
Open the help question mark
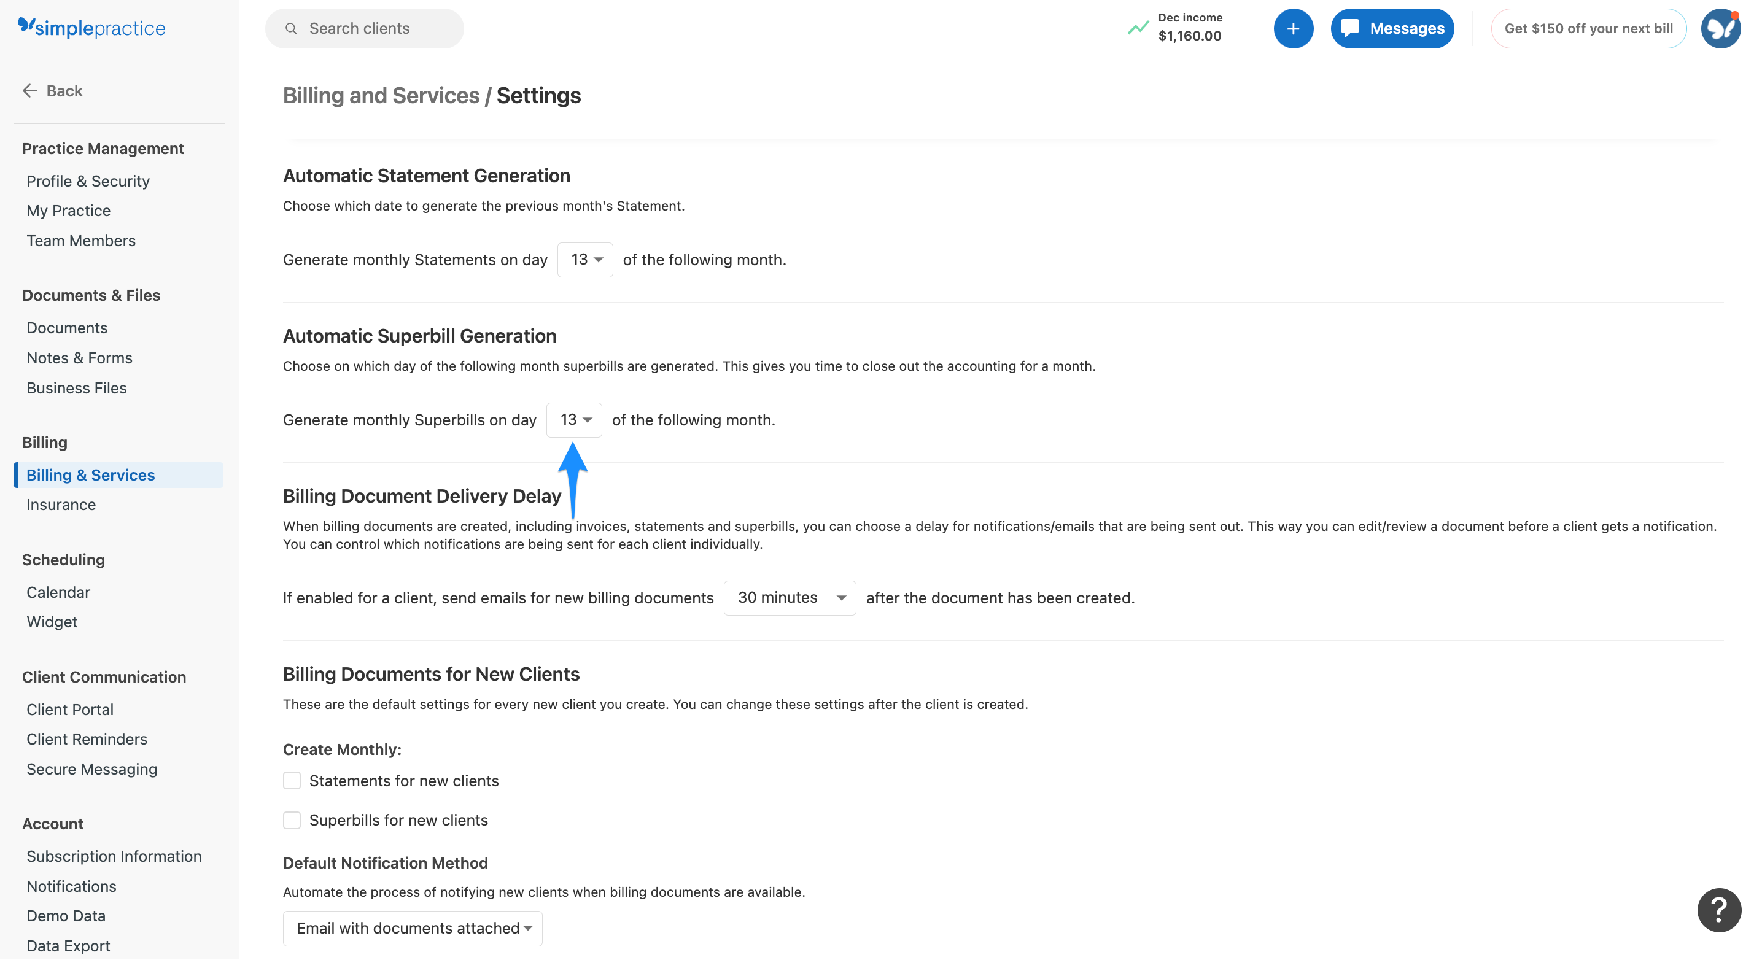tap(1719, 910)
